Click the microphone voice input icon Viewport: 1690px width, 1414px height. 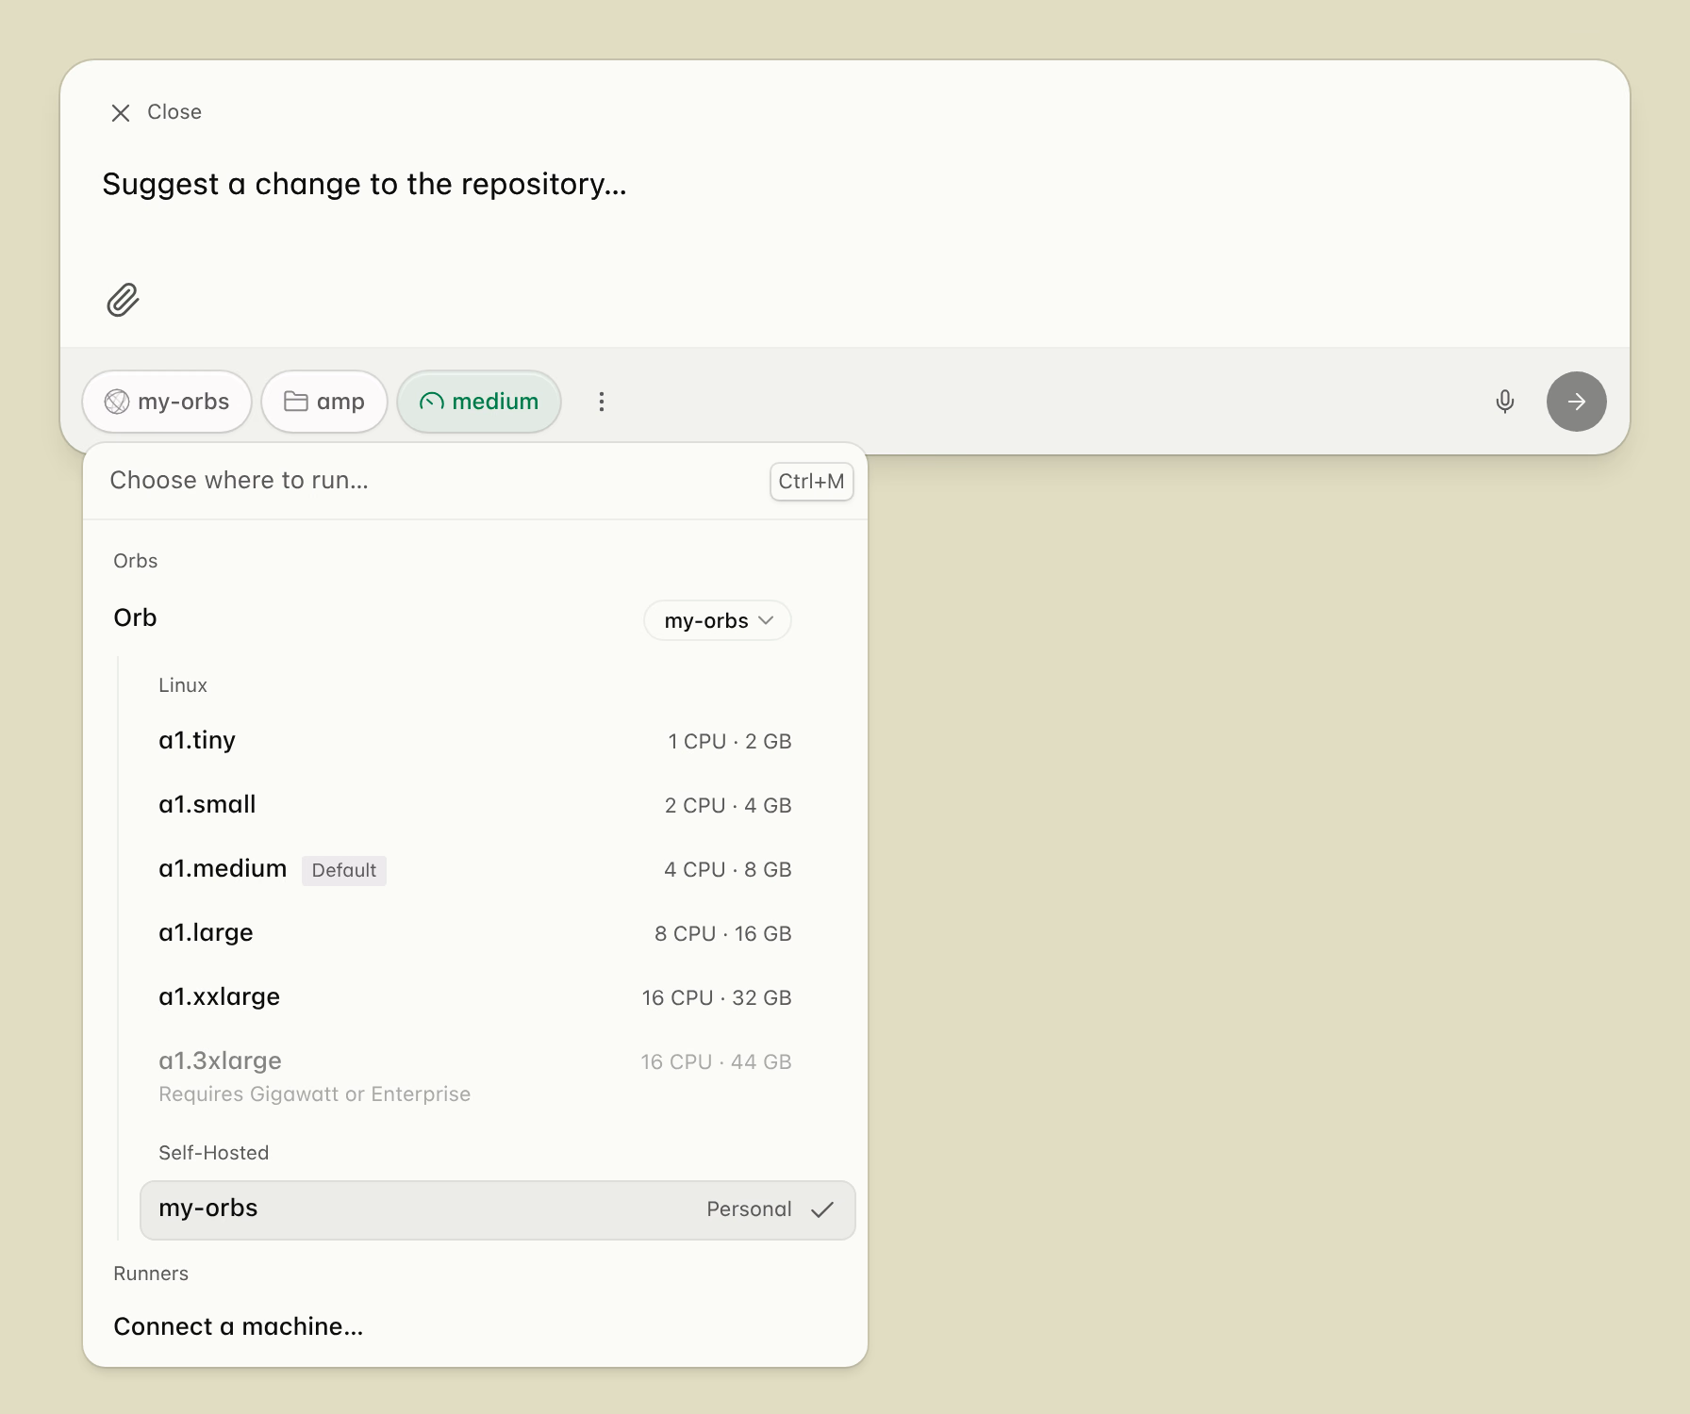(1505, 402)
